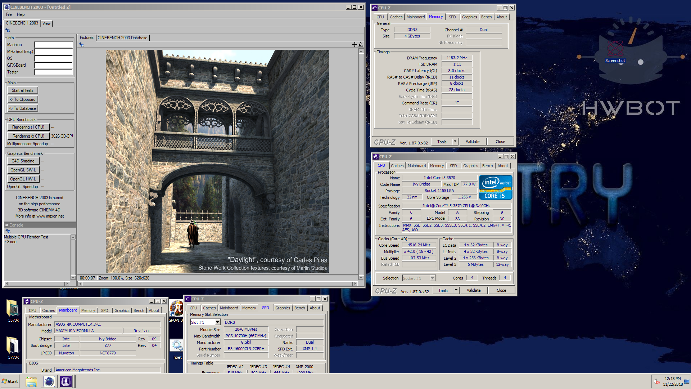Click the Console panel collapse icon

click(6, 225)
